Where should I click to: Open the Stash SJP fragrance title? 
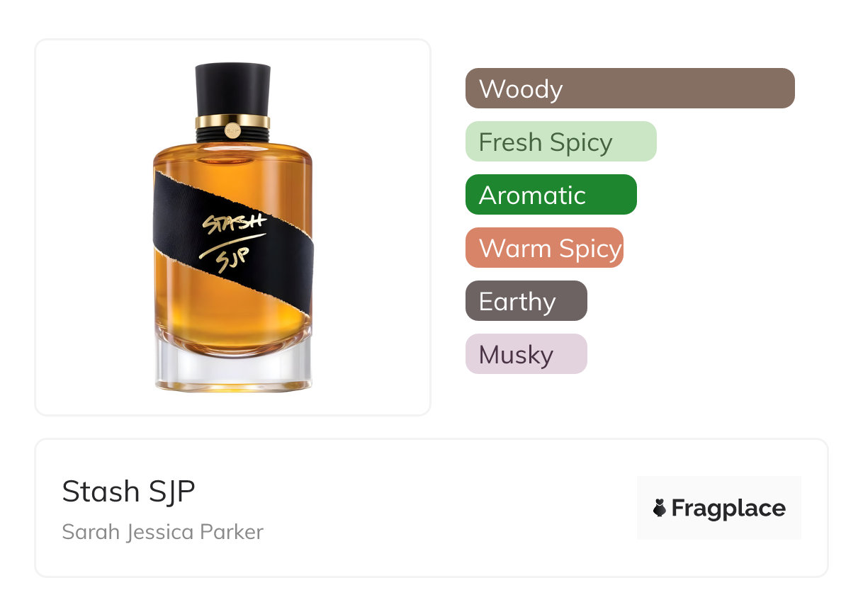[128, 492]
